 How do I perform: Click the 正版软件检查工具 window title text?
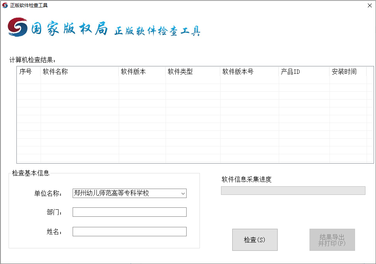29,5
